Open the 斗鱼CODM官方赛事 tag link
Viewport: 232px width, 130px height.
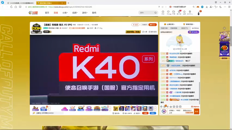[x=77, y=28]
